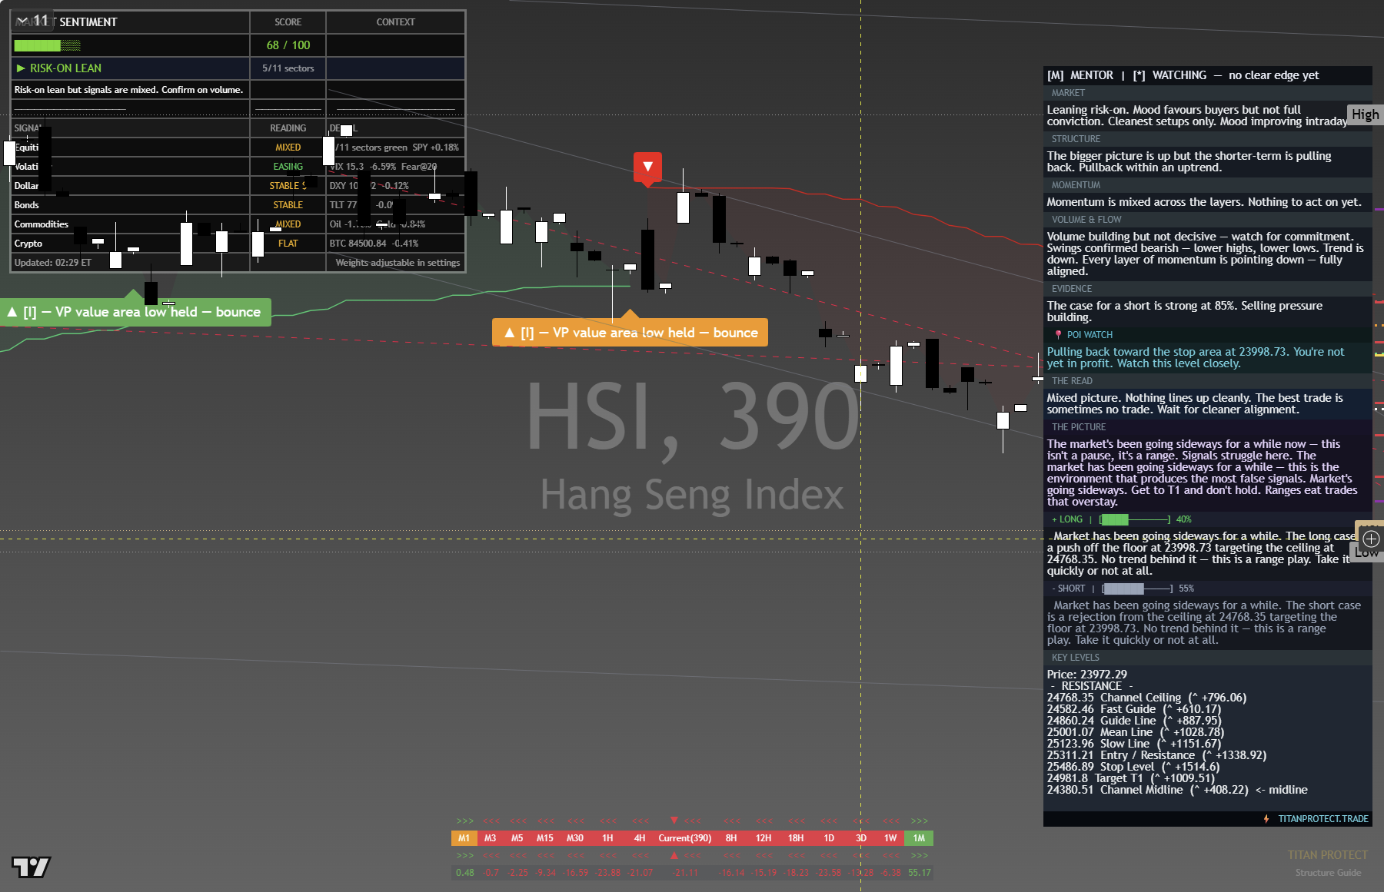Click the Price: 23972.29 line
Viewport: 1384px width, 892px height.
click(1086, 675)
